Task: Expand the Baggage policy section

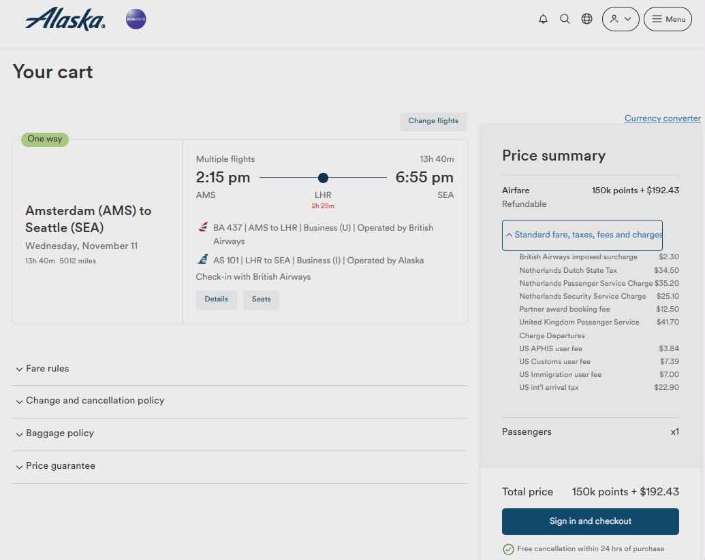Action: pos(60,433)
